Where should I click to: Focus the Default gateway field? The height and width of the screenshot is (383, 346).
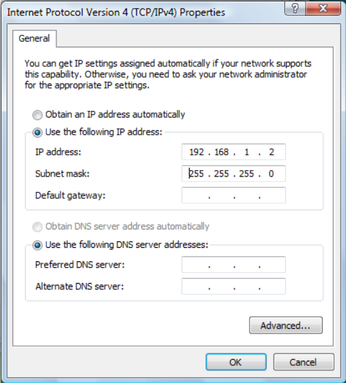pos(233,196)
